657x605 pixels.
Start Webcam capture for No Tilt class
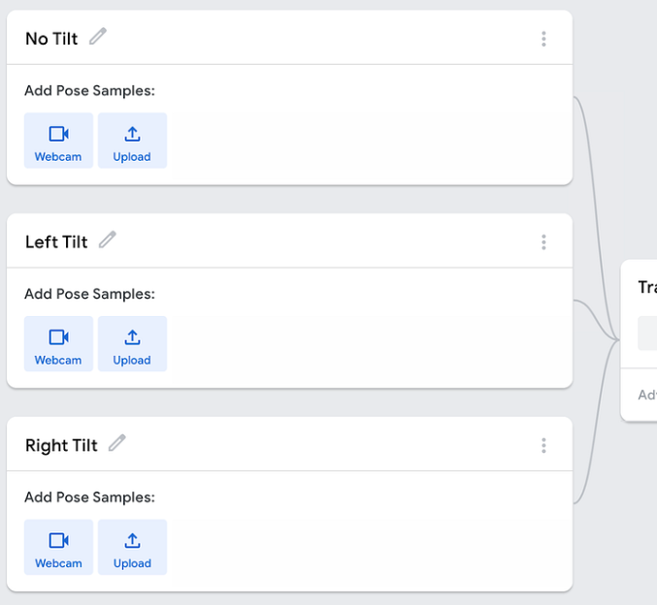[58, 141]
